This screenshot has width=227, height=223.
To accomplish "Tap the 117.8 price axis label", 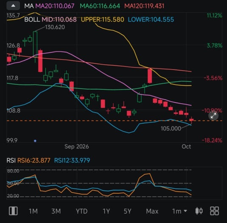I will point(12,78).
